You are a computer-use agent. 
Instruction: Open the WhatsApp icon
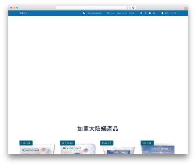tap(154, 13)
